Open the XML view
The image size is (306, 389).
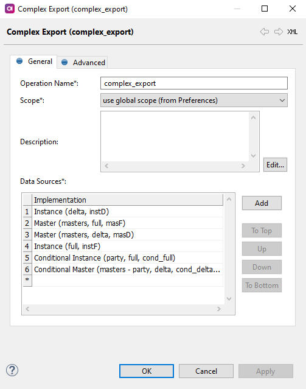click(x=293, y=32)
